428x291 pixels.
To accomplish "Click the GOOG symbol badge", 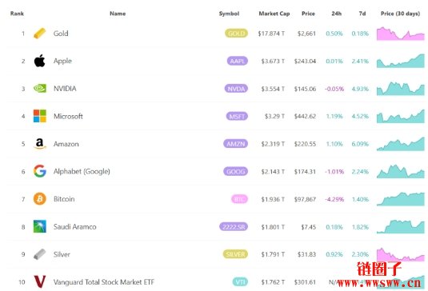I will [235, 172].
